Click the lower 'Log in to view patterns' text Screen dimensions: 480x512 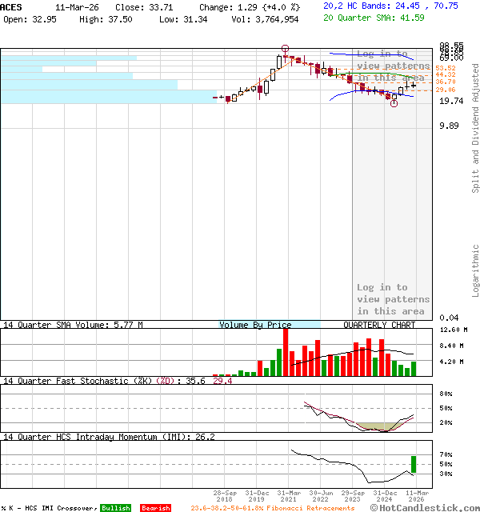(393, 299)
